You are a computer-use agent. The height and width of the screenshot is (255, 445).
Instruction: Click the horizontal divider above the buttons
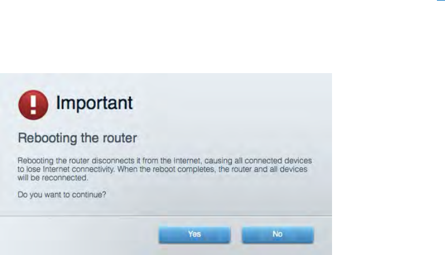click(166, 216)
